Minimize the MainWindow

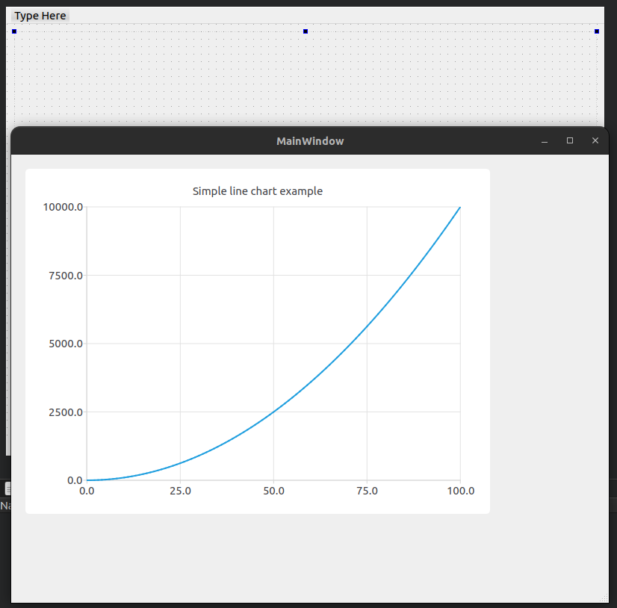(545, 140)
